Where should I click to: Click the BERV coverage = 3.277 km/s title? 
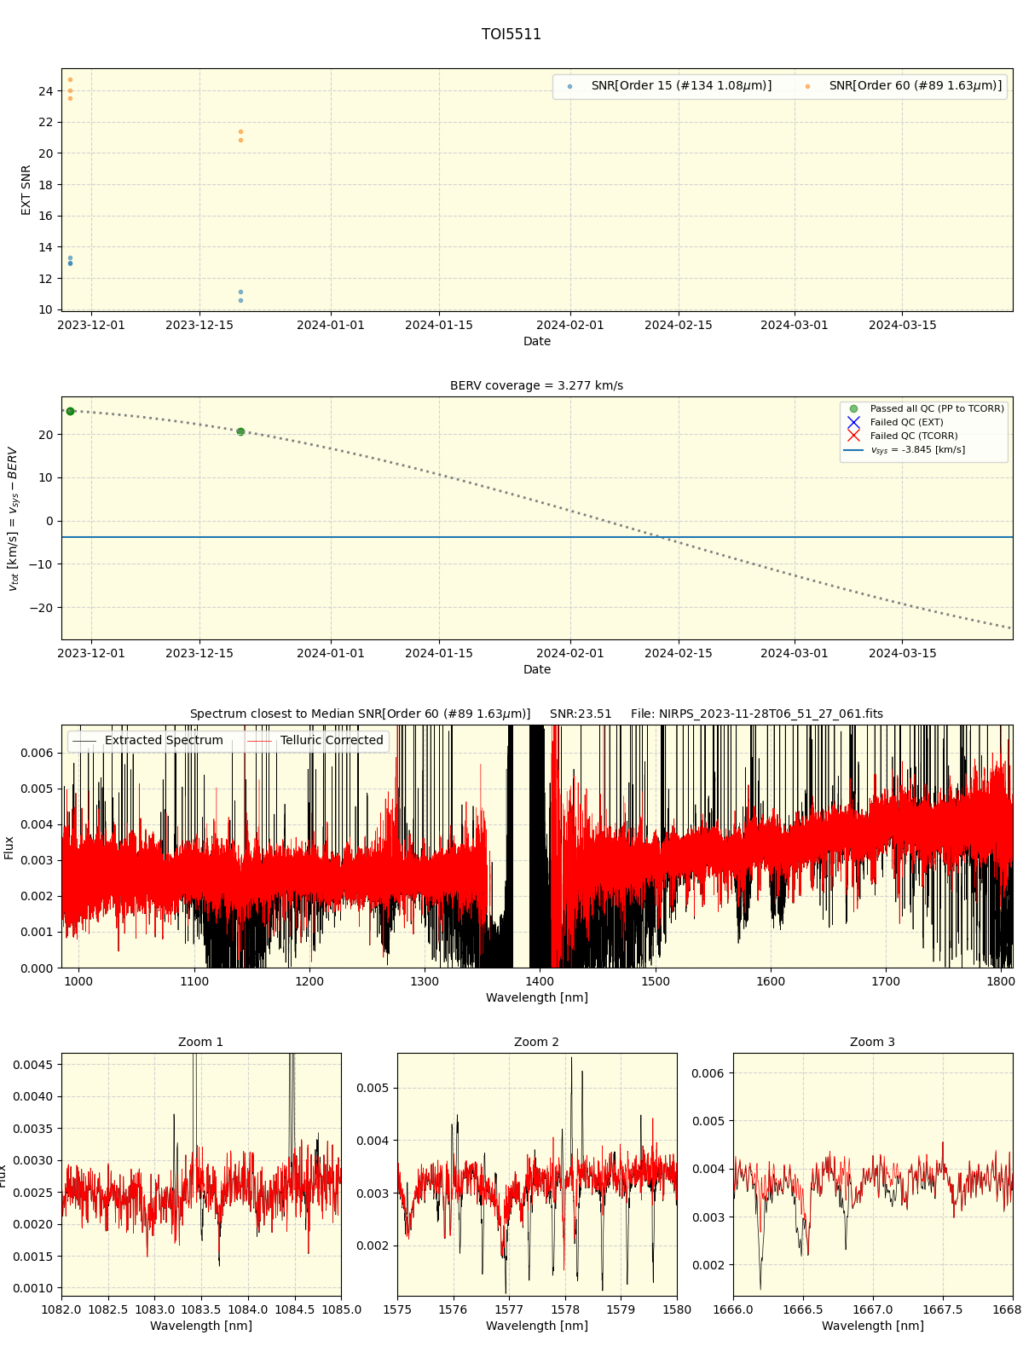(x=537, y=385)
